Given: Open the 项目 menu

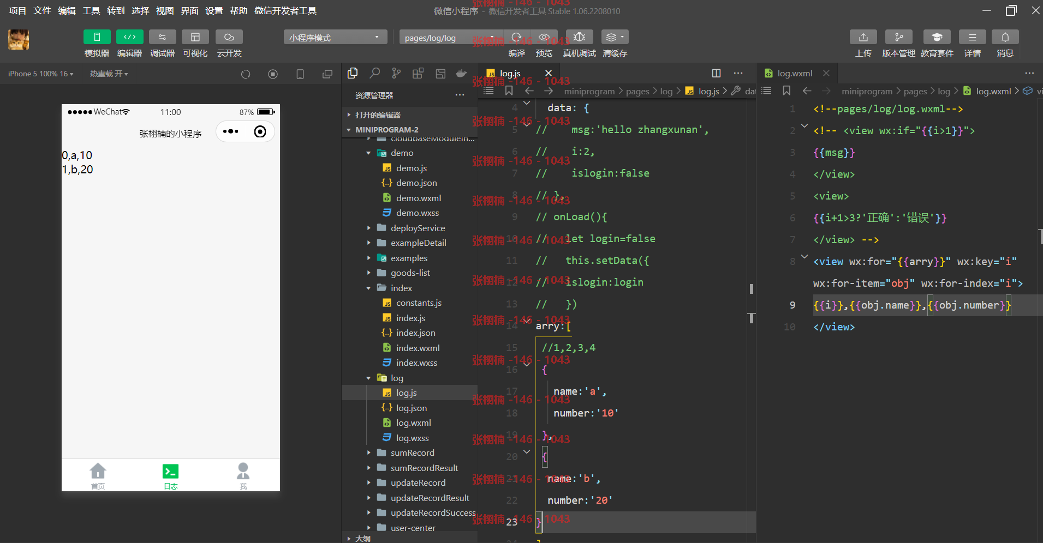Looking at the screenshot, I should [17, 10].
